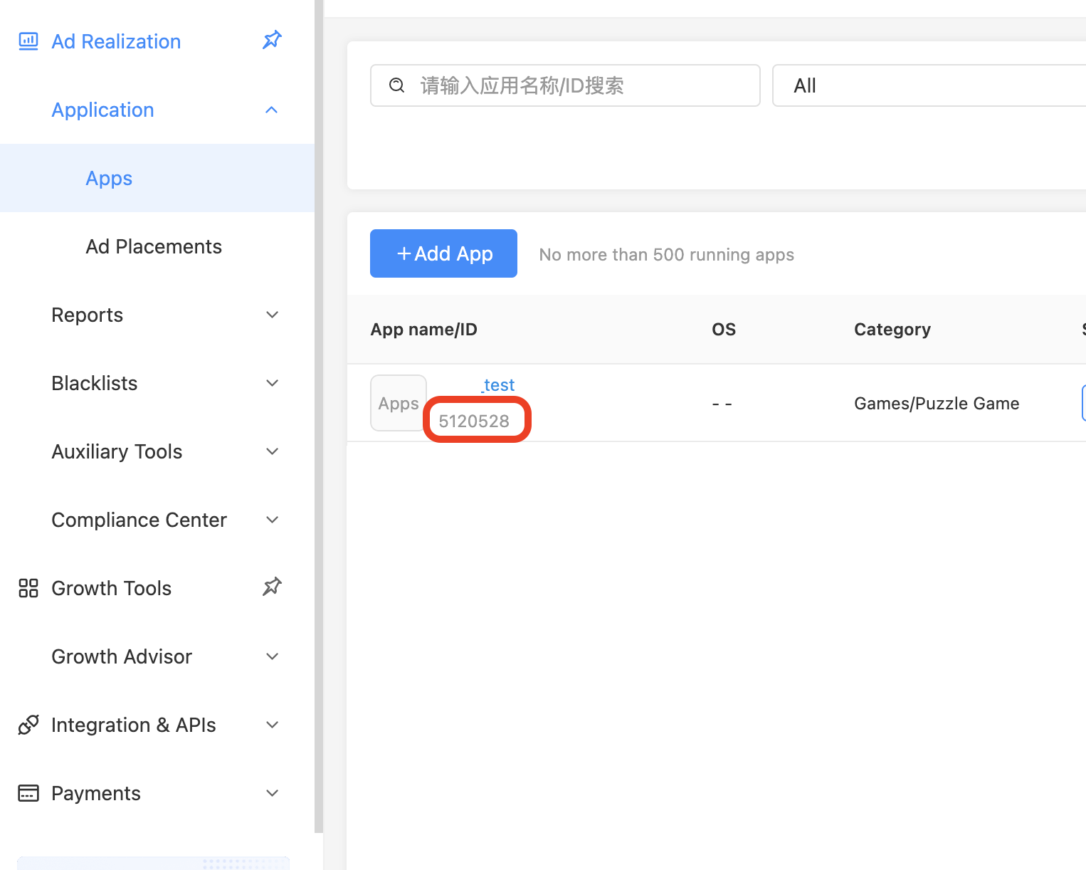This screenshot has width=1086, height=870.
Task: Click the Add App button
Action: pos(443,253)
